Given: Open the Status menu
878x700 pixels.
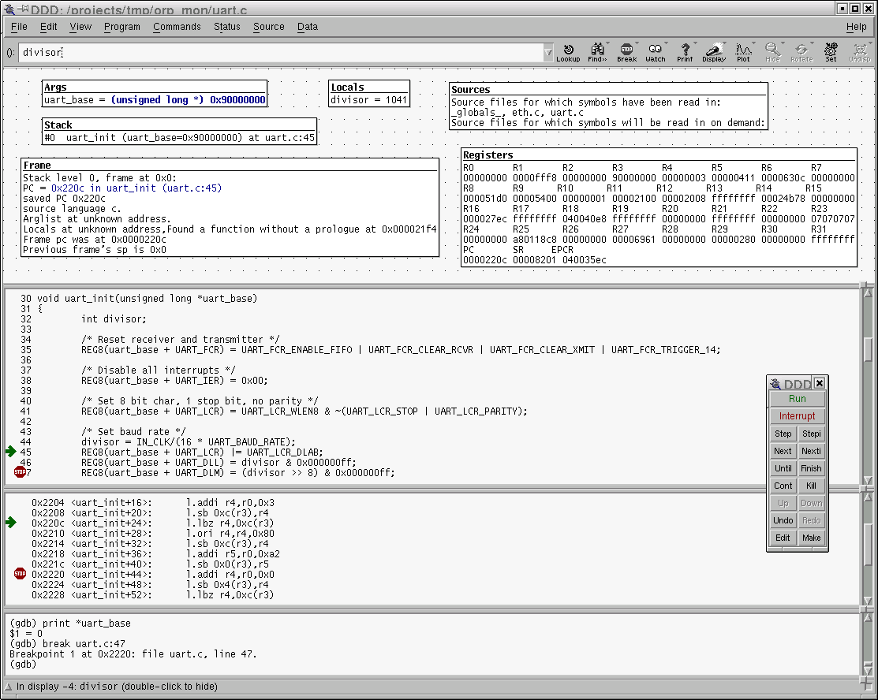Looking at the screenshot, I should [226, 27].
